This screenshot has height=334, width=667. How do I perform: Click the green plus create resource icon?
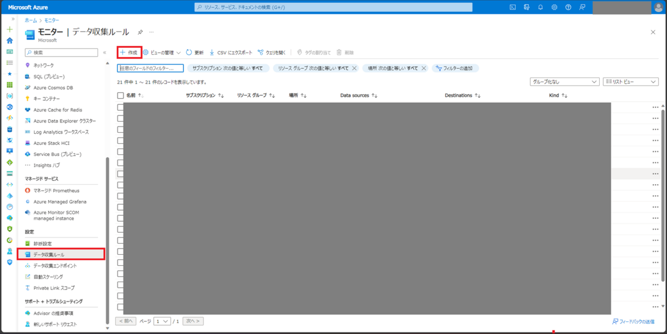9,29
